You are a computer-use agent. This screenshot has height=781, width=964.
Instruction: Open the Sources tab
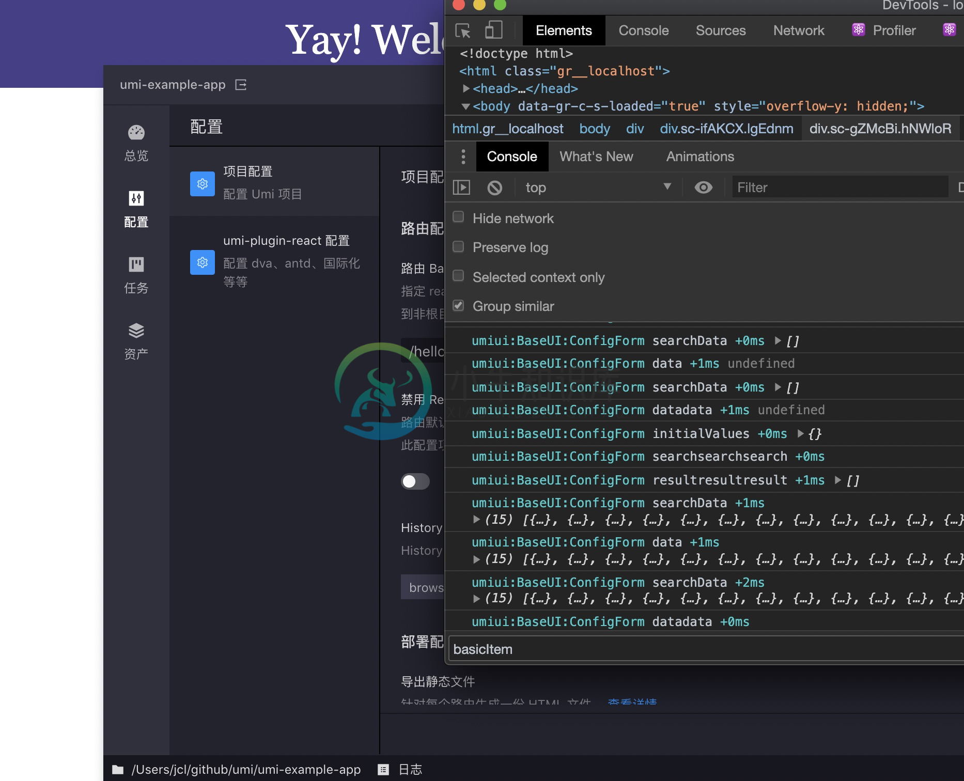coord(721,30)
